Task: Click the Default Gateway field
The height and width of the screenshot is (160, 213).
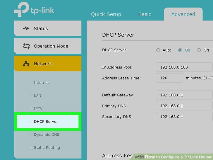Action: pyautogui.click(x=184, y=95)
